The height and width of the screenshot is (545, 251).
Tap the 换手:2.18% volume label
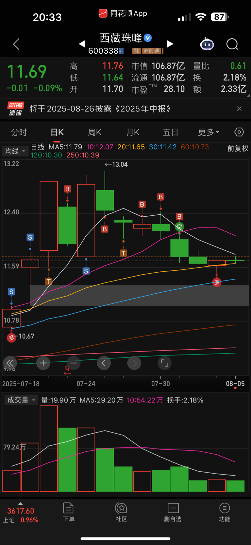click(x=185, y=400)
